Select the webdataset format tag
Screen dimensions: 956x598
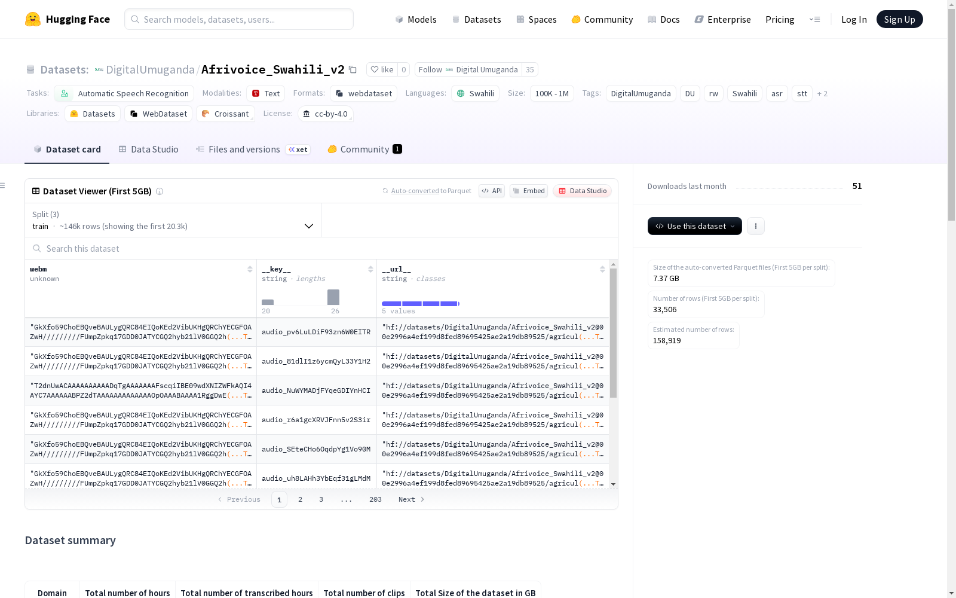click(x=364, y=93)
